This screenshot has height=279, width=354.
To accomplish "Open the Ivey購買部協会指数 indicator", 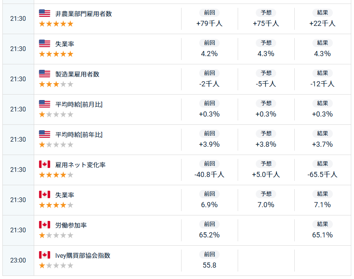I will [x=83, y=255].
